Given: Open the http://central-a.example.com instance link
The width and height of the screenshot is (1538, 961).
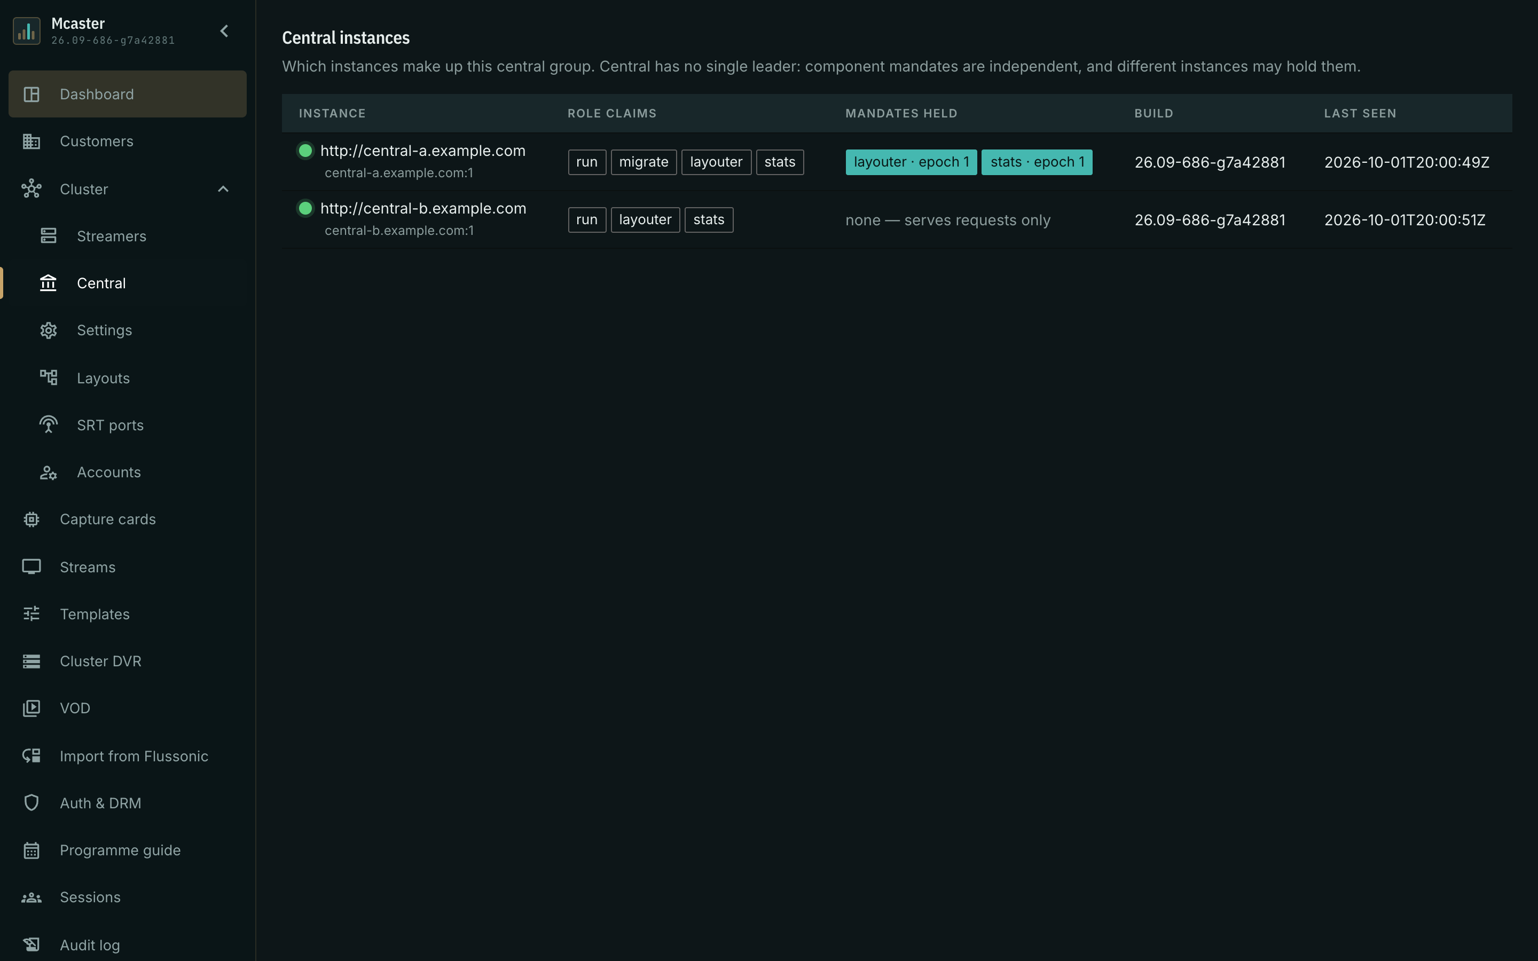Looking at the screenshot, I should click(422, 151).
